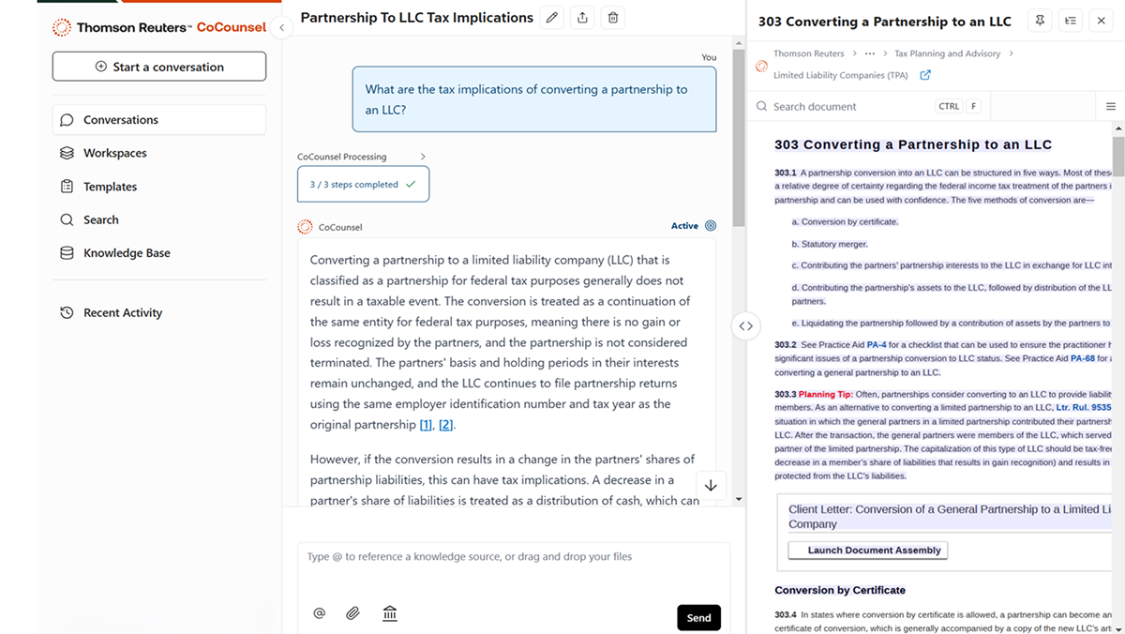Go to Knowledge Base in sidebar
Screen dimensions: 1125x634
(x=127, y=253)
